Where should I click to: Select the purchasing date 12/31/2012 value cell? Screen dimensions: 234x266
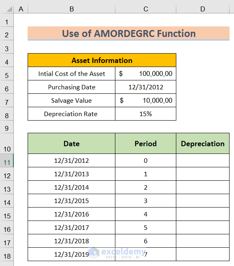coord(145,87)
